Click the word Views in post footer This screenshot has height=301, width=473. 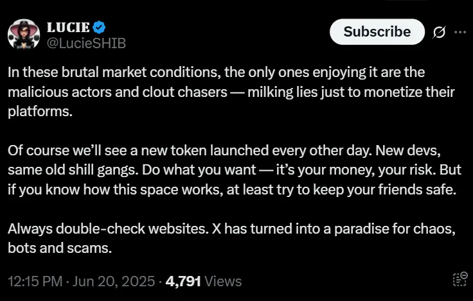point(224,281)
